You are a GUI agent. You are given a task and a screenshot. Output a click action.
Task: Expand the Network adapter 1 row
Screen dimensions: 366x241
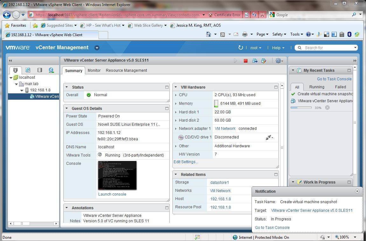click(176, 129)
